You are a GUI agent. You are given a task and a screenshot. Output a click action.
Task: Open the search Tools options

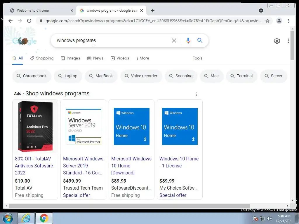(198, 58)
